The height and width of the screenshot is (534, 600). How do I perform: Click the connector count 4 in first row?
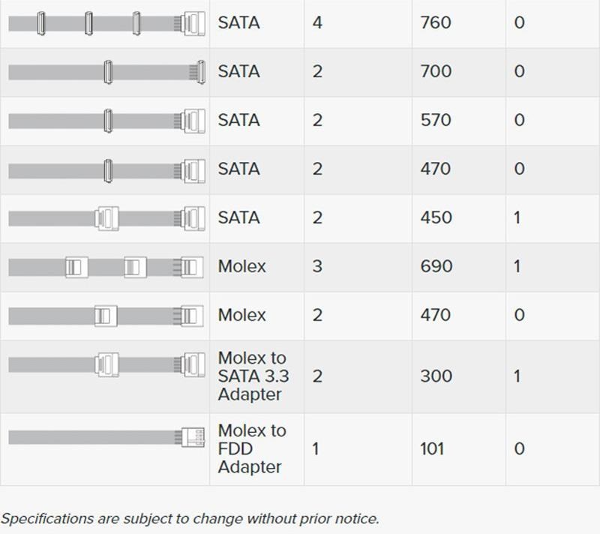pyautogui.click(x=317, y=22)
